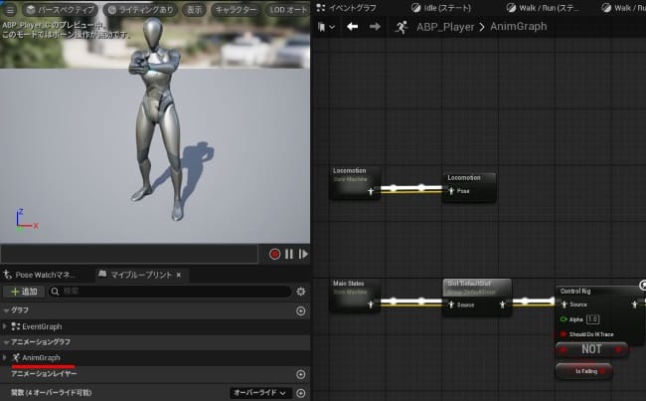The image size is (646, 401).
Task: Click the AnimGraph breadcrumb
Action: click(518, 27)
